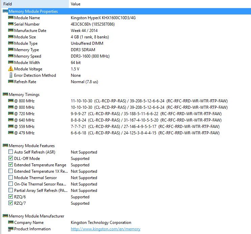Click the value Normal (7.8 us)

(84, 81)
